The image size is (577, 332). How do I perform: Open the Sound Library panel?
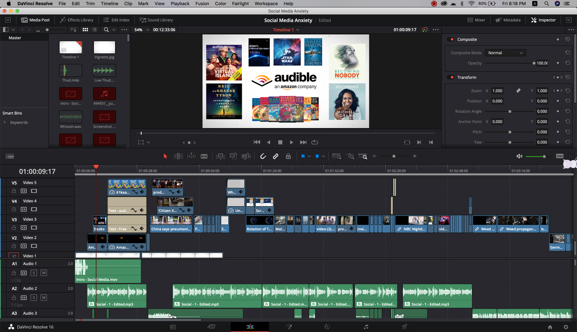[x=156, y=20]
